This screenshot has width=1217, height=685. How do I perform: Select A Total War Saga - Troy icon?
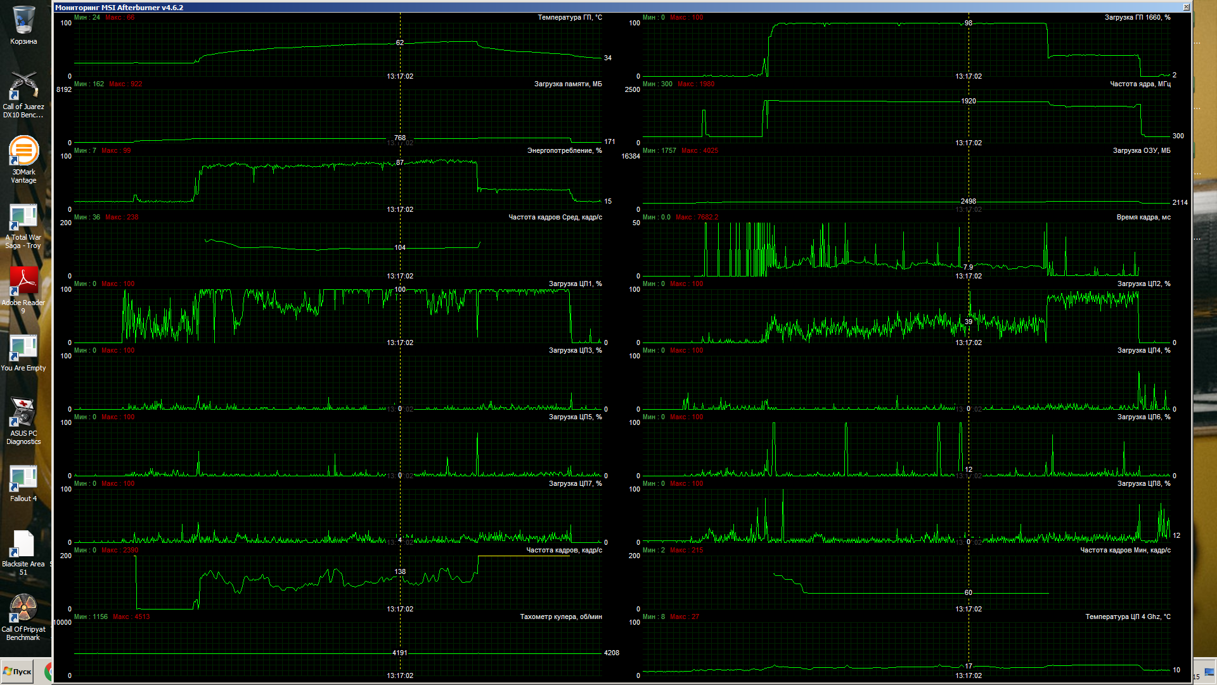pyautogui.click(x=23, y=218)
